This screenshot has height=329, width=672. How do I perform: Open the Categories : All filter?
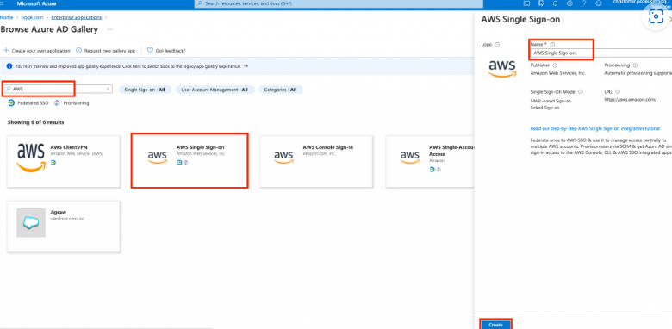(280, 90)
